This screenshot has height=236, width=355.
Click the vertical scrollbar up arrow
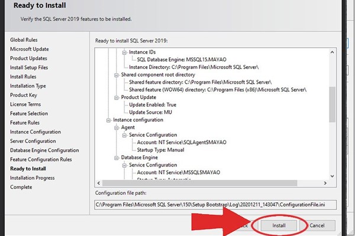(332, 52)
